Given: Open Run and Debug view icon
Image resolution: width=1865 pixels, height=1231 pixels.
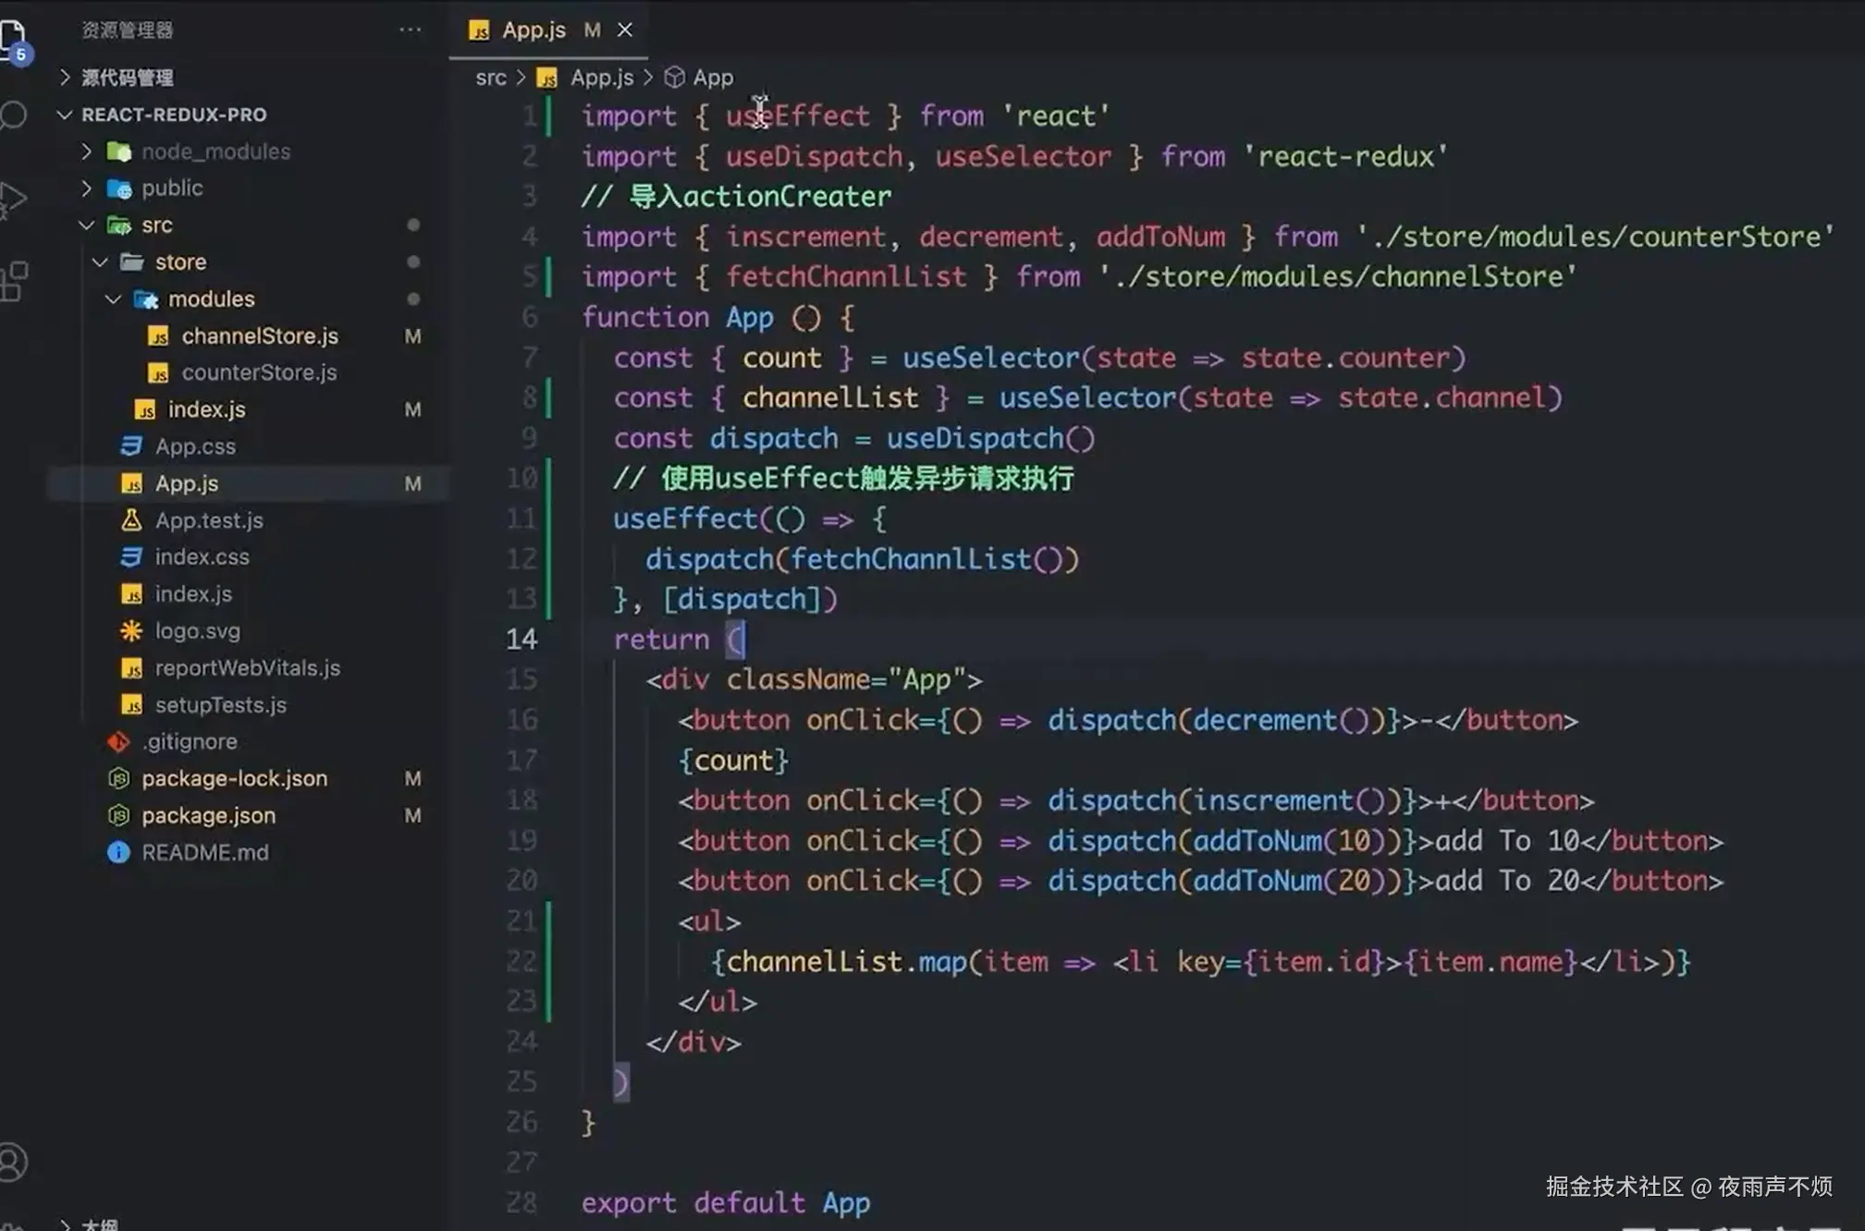Looking at the screenshot, I should point(13,197).
